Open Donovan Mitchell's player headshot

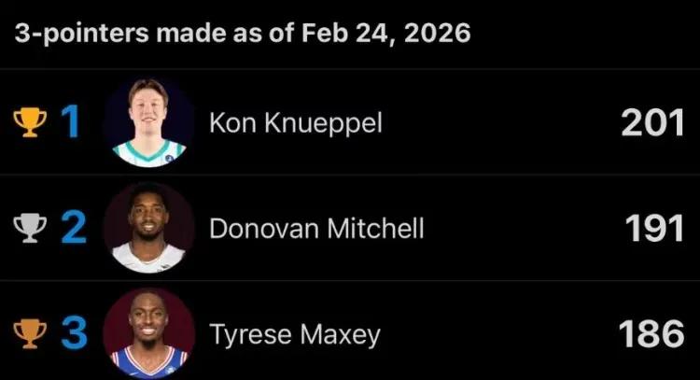click(148, 228)
